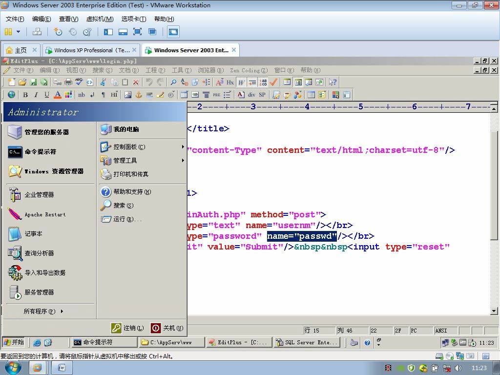Apply Bold B in HTML toolbar

(x=25, y=95)
